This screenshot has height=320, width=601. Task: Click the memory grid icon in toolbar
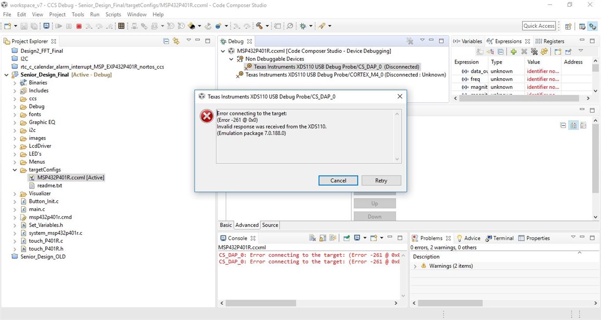pyautogui.click(x=121, y=26)
